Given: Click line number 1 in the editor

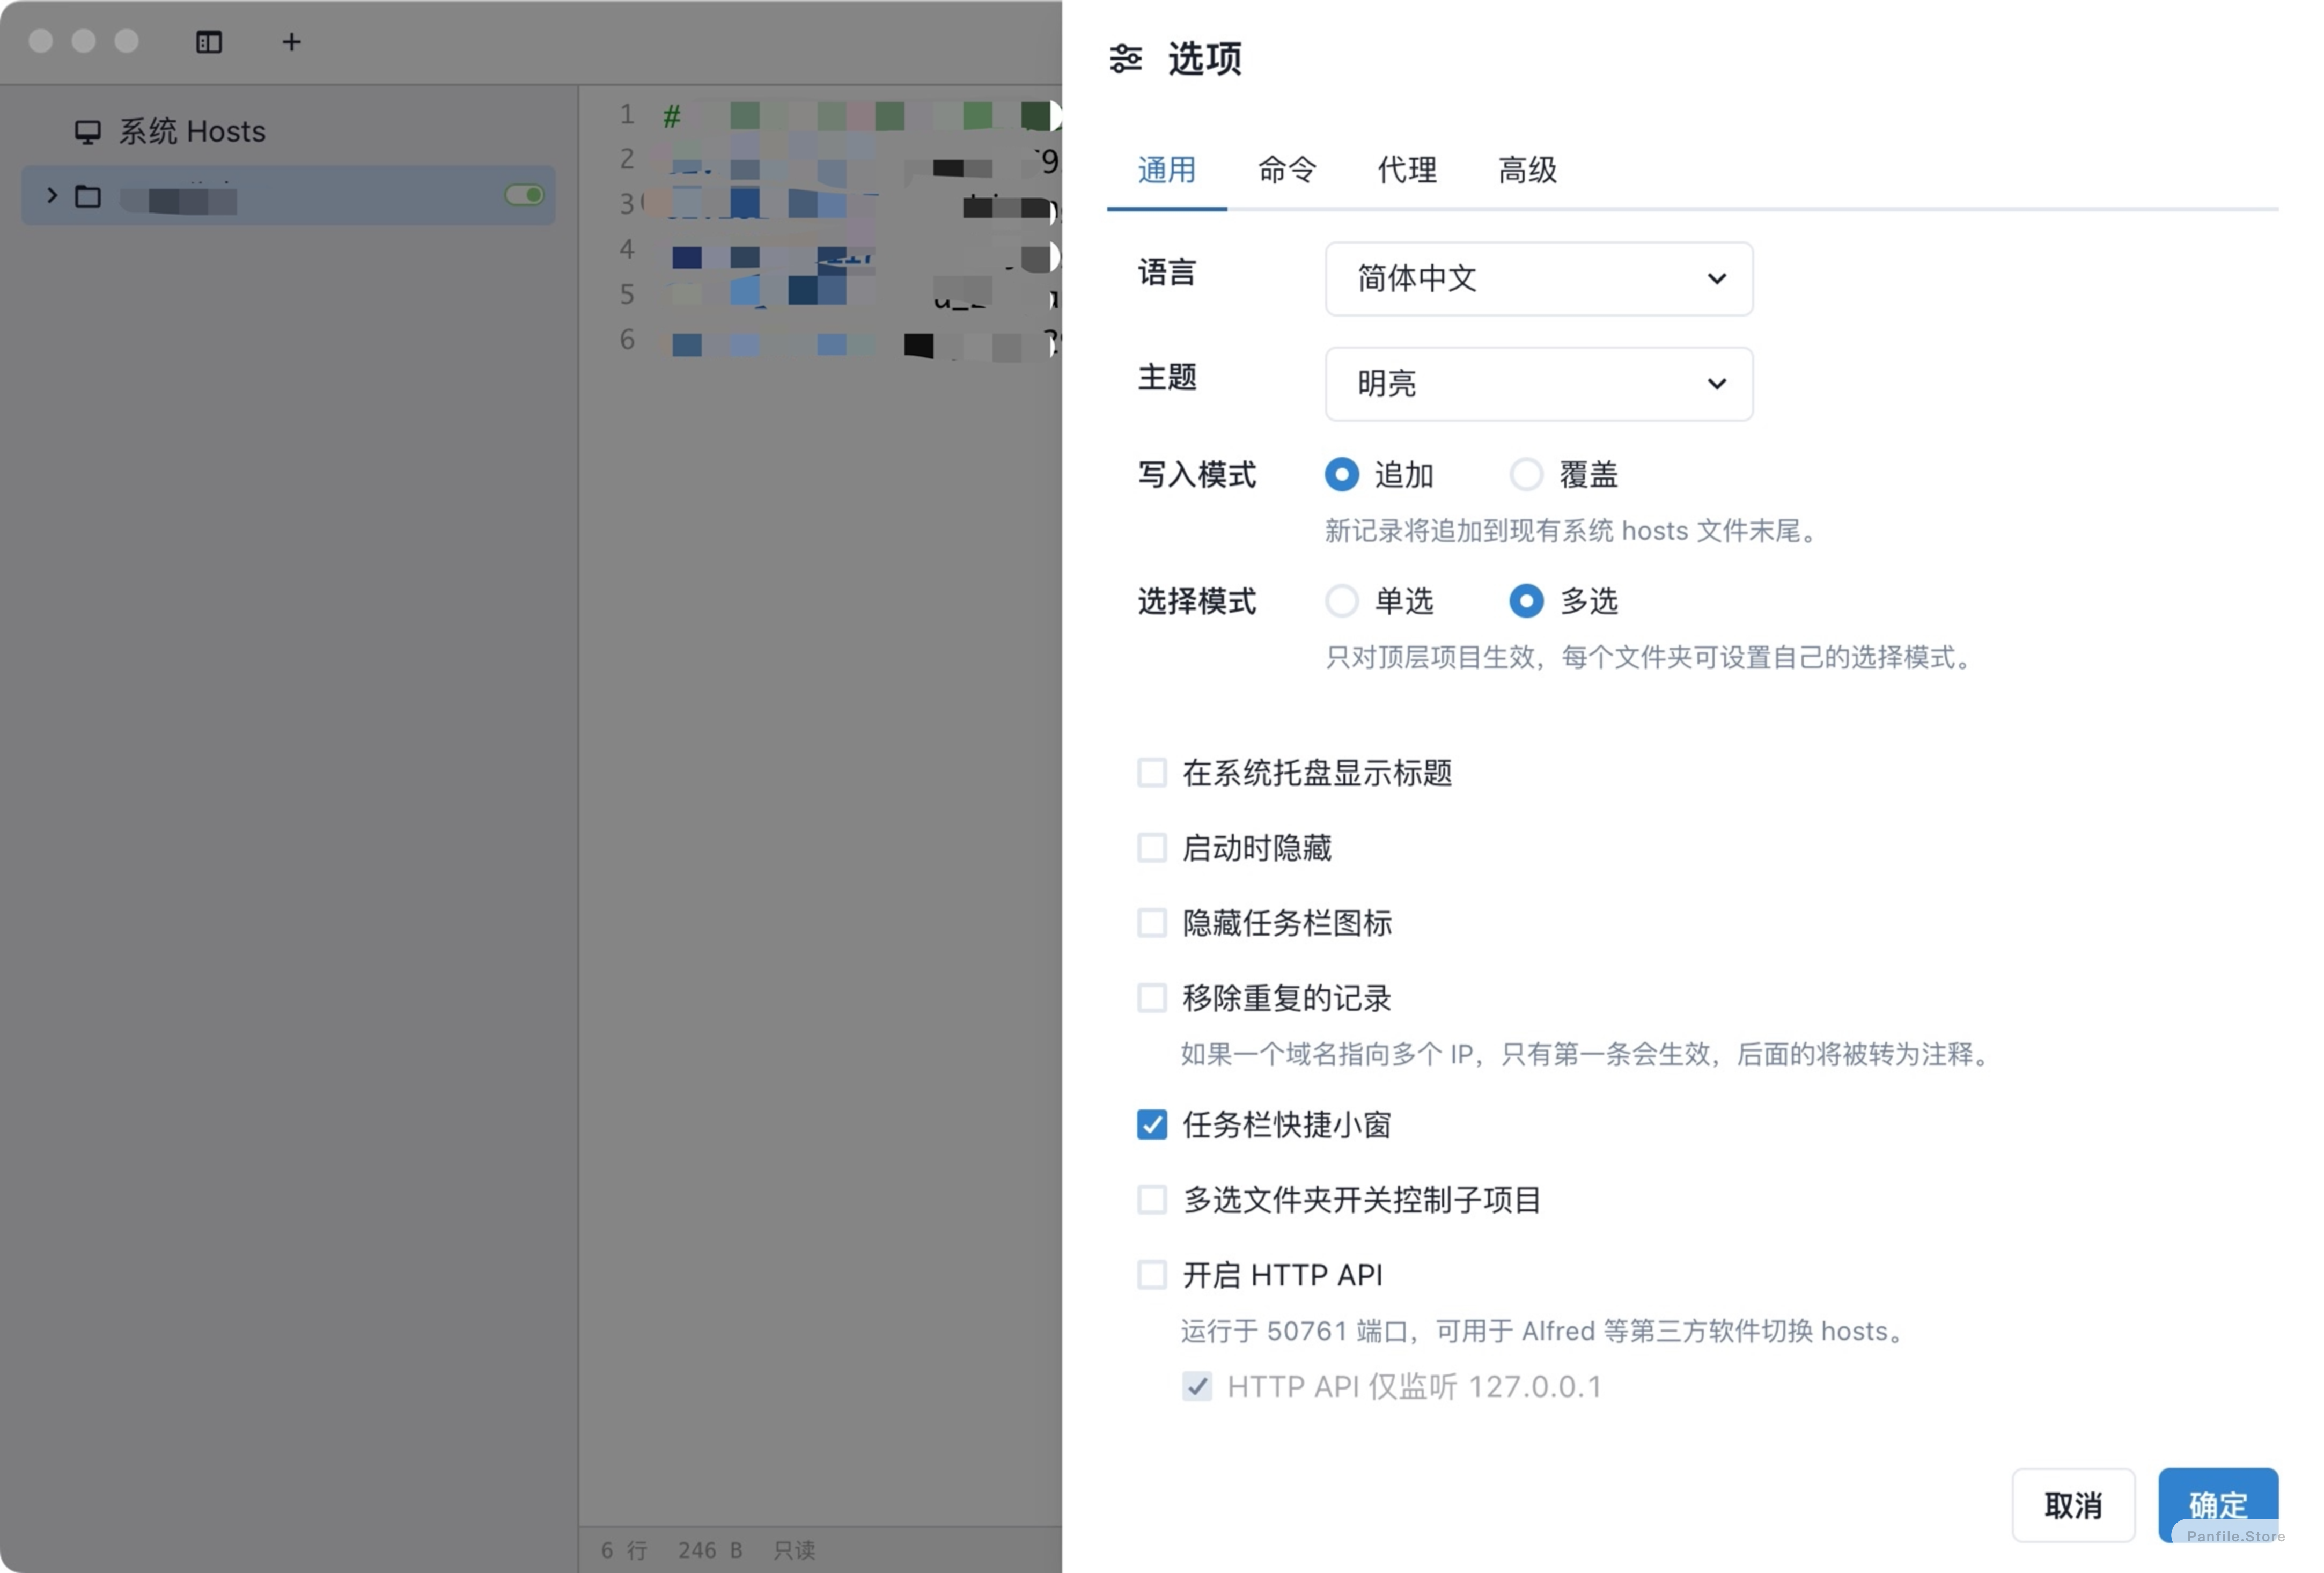Looking at the screenshot, I should (x=627, y=115).
